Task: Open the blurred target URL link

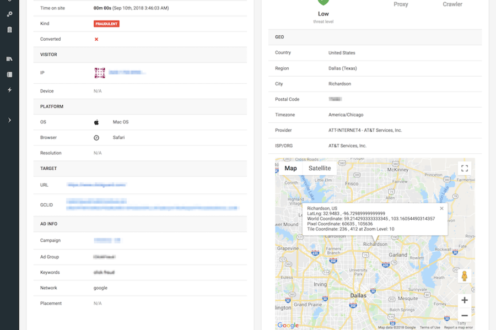Action: coord(96,185)
